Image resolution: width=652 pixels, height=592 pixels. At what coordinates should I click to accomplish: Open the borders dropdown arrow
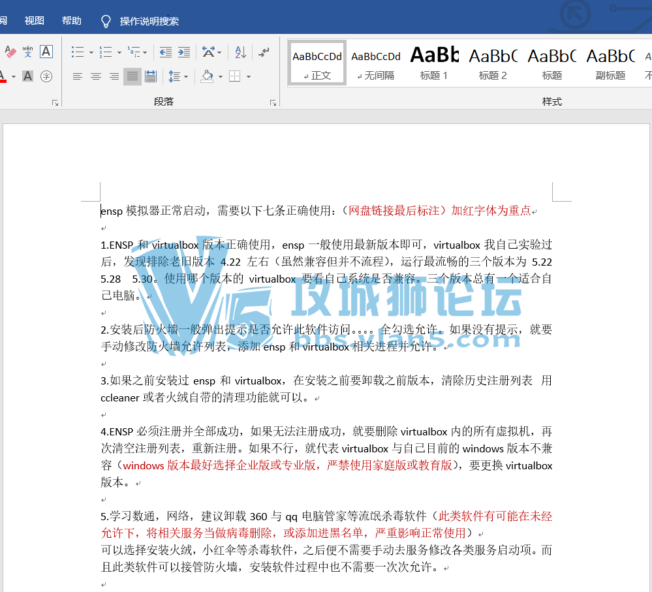(x=249, y=76)
